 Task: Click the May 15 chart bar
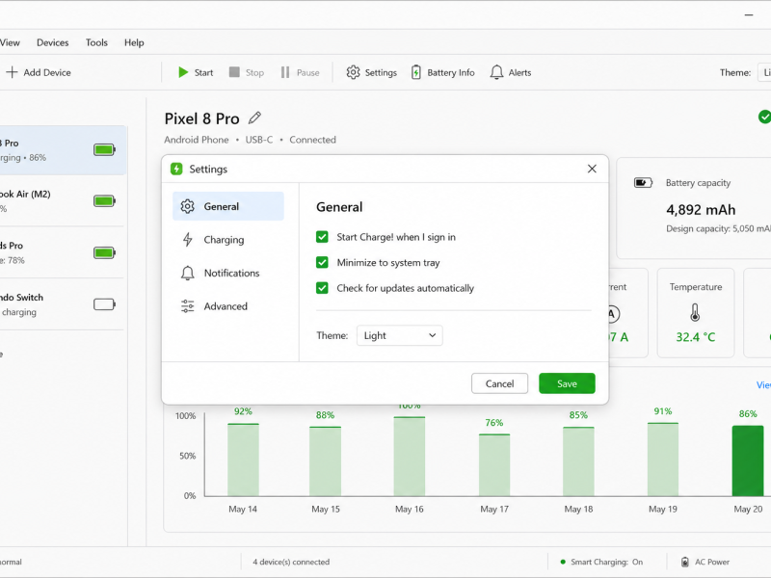325,461
